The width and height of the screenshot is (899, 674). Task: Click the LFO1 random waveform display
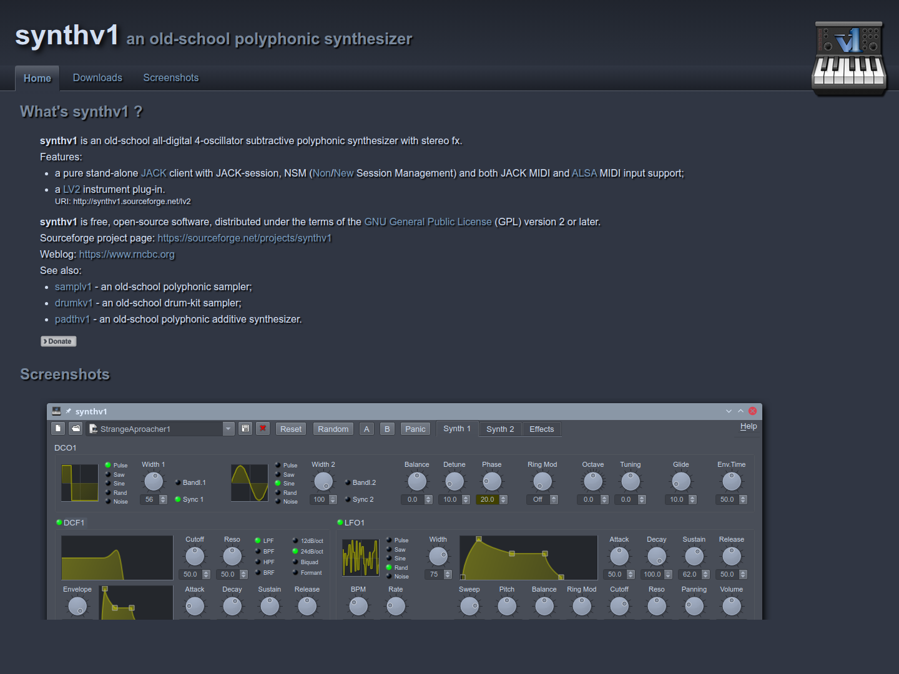[x=360, y=557]
